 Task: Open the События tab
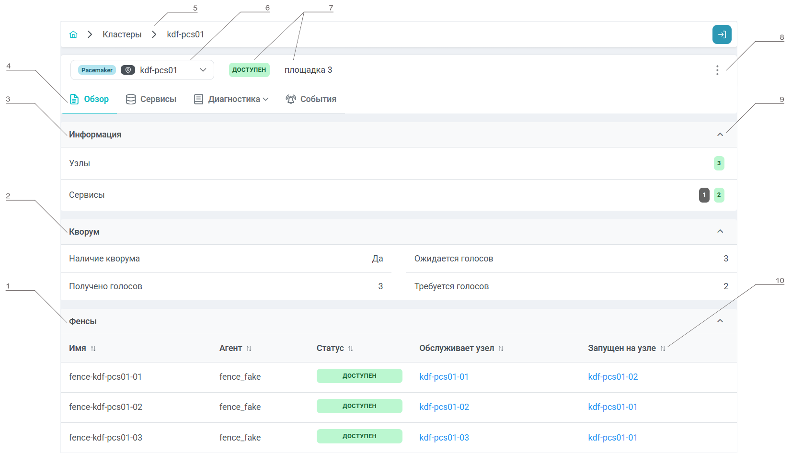coord(311,99)
